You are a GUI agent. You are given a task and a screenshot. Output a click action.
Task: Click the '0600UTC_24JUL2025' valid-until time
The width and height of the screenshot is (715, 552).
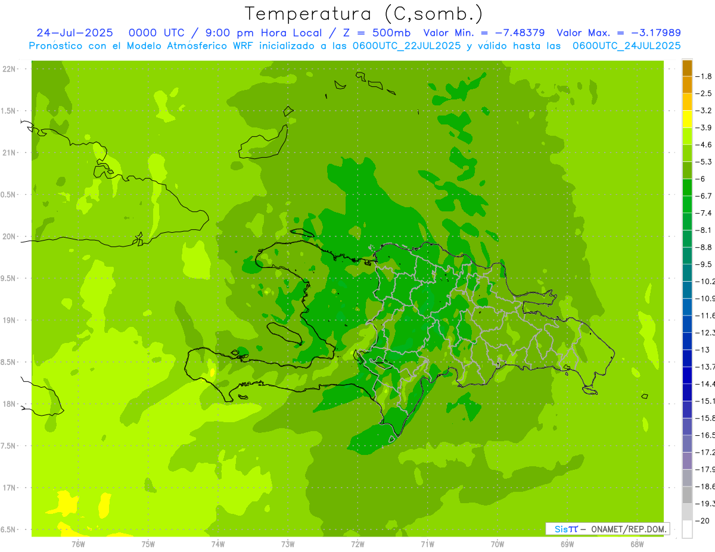click(627, 46)
